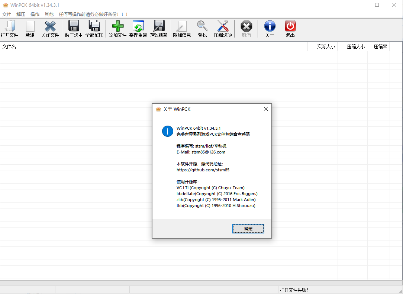403x294 pixels.
Task: Click the 文件名 column header
Action: pyautogui.click(x=9, y=47)
